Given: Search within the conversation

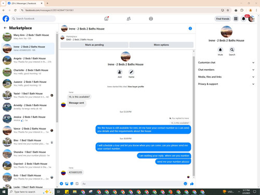Looking at the screenshot, I should click(x=232, y=50).
